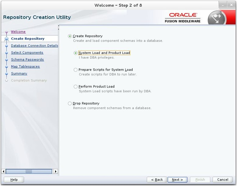Screen dimensions: 237x186
Task: Open the Schema Passwords step
Action: point(27,60)
